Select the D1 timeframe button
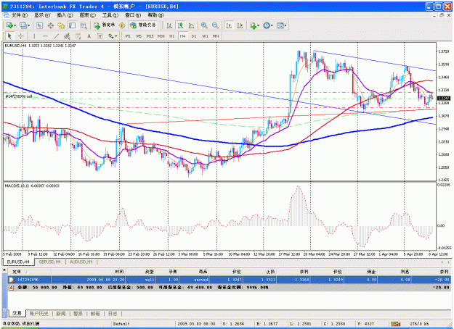This screenshot has width=454, height=329. pos(194,36)
